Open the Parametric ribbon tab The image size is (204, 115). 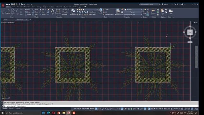tap(27, 7)
